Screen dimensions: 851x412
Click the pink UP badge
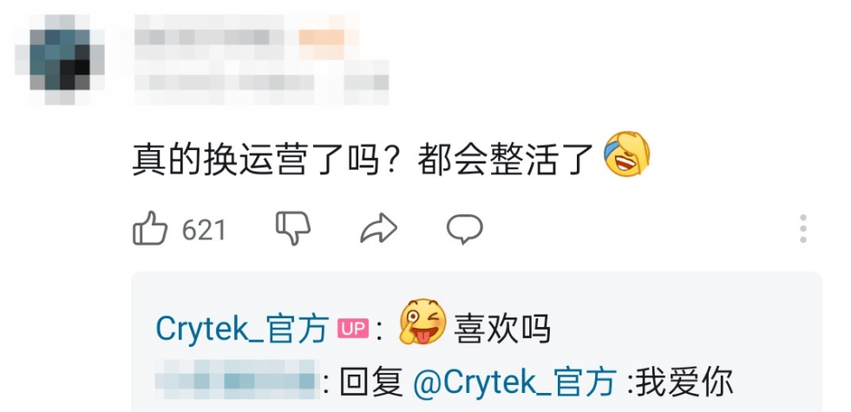(353, 329)
